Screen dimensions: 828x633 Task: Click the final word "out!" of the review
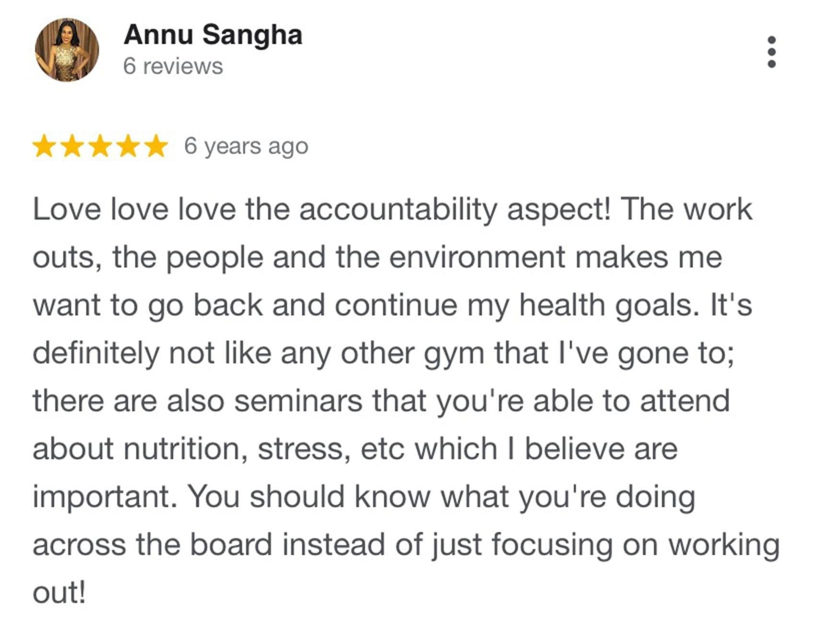(x=59, y=593)
